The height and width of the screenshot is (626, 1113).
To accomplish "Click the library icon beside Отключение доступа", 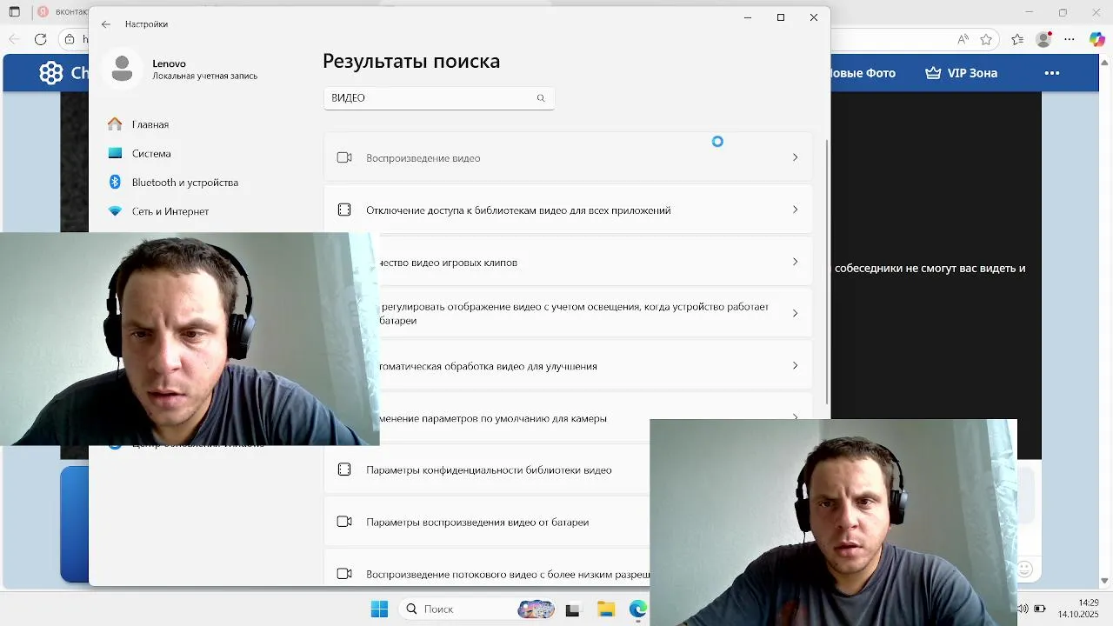I will coord(344,210).
